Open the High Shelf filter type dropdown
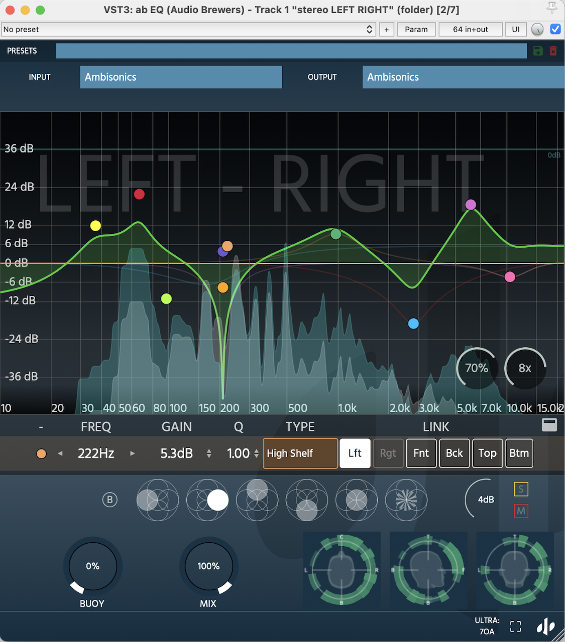 300,453
